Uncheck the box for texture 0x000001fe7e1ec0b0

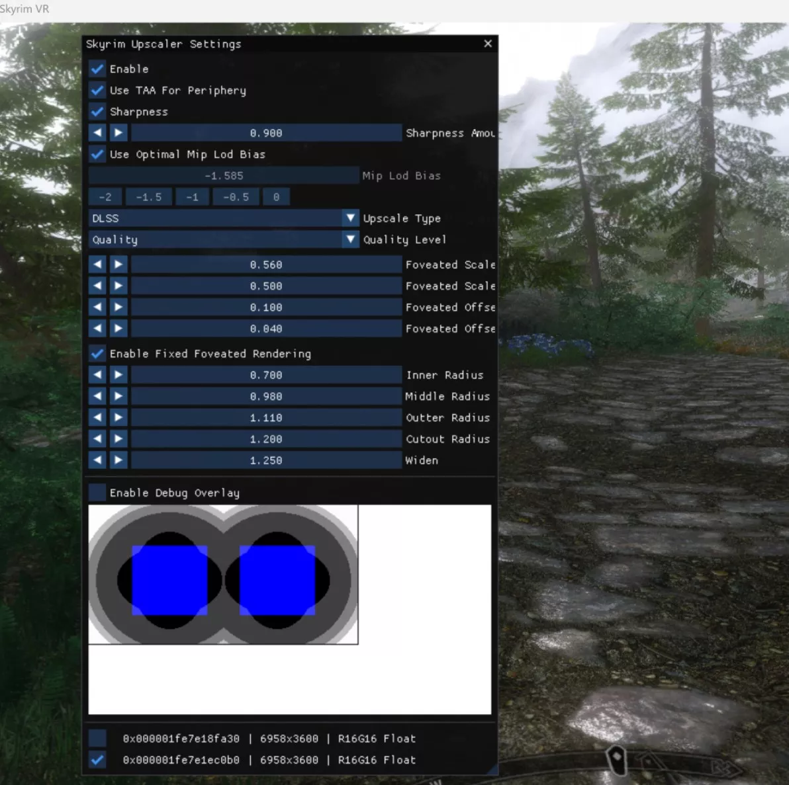tap(97, 760)
